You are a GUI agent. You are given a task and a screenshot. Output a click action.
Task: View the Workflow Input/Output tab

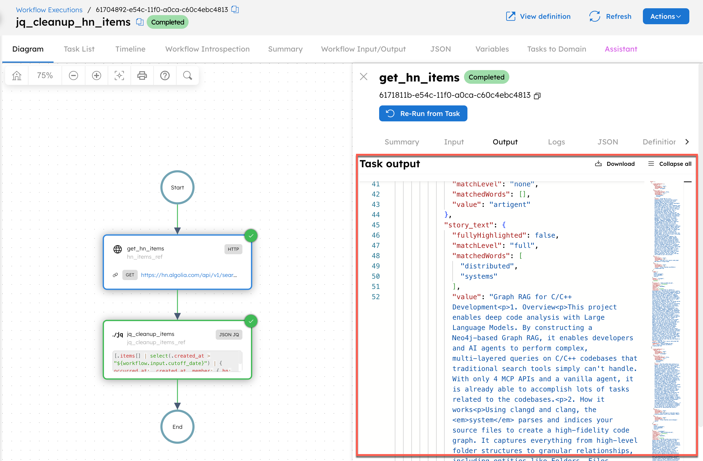click(x=363, y=49)
